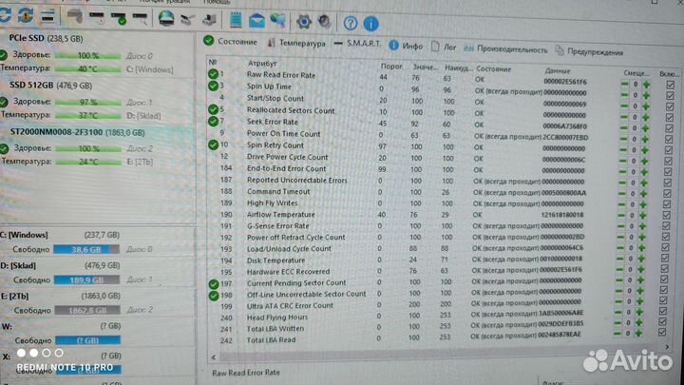Toggle enable checkbox for Spin Retry Count
The height and width of the screenshot is (385, 684).
(x=669, y=150)
